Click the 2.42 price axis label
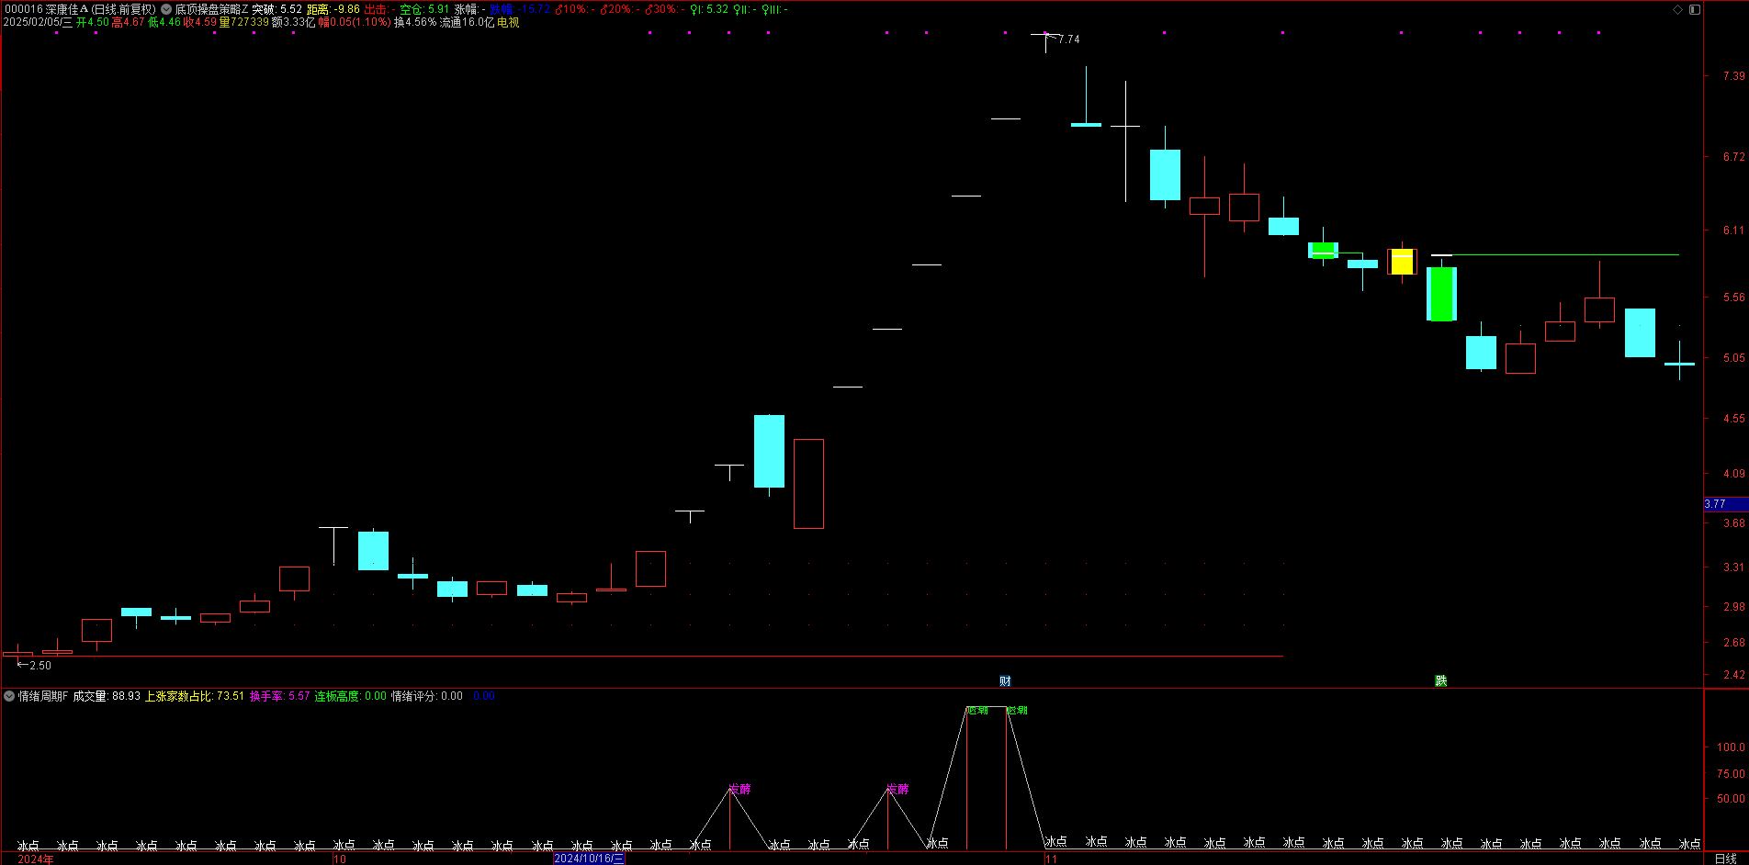 click(x=1733, y=675)
